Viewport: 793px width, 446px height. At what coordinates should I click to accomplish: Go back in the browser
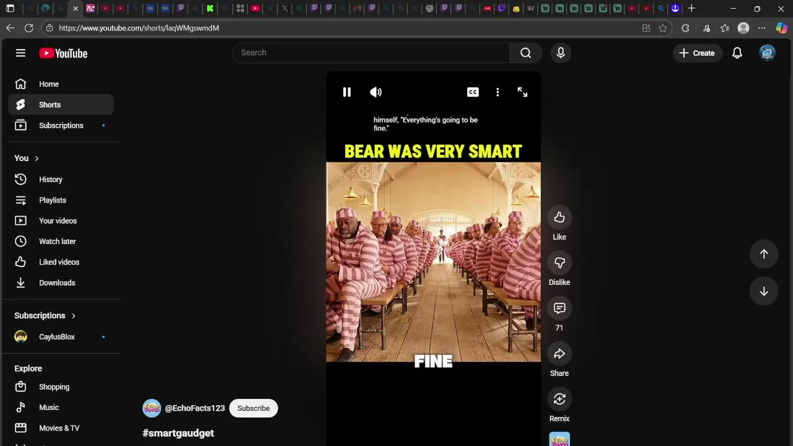pyautogui.click(x=10, y=28)
